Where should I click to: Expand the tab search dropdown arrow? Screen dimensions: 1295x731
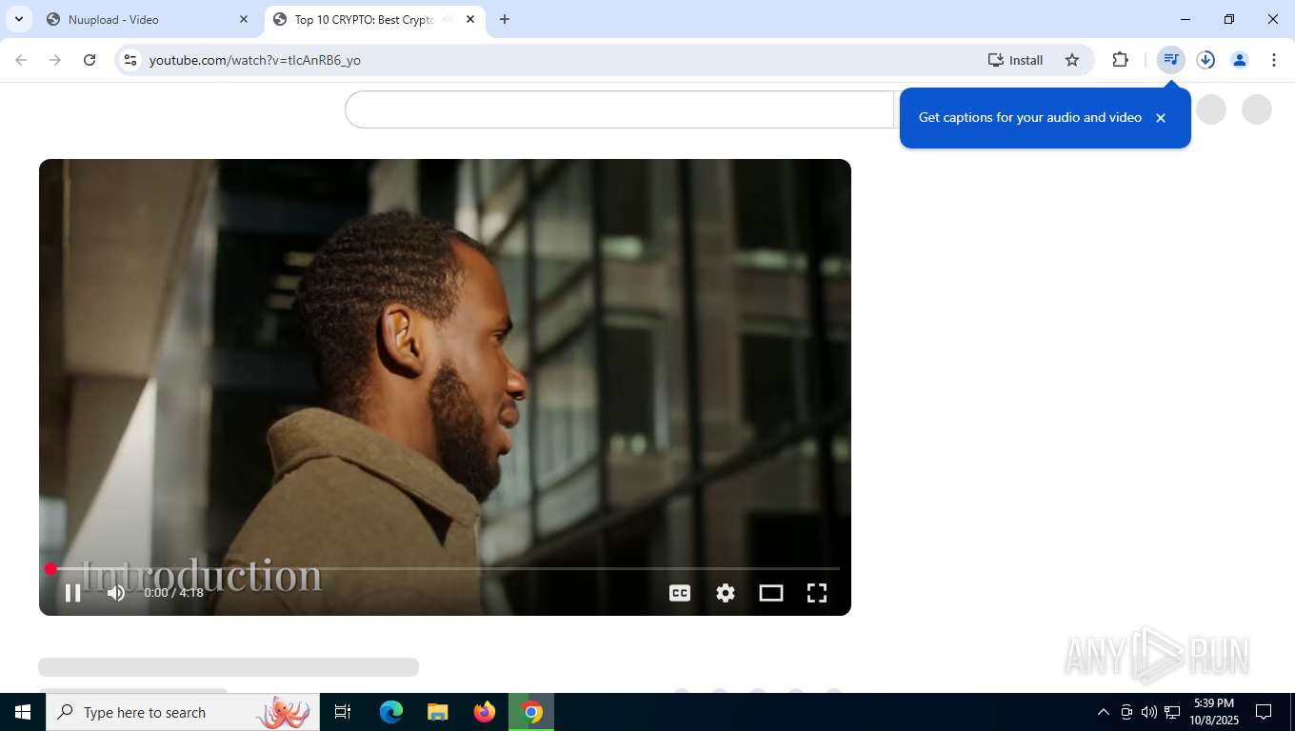click(18, 19)
